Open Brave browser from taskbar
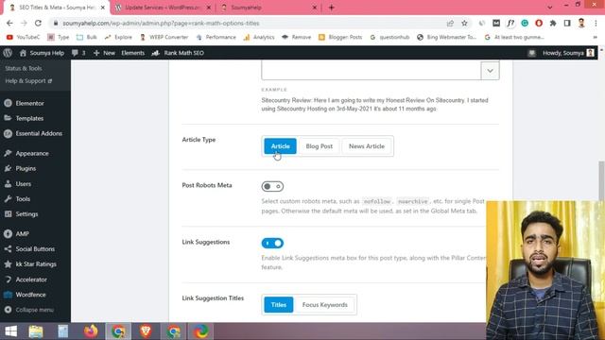The width and height of the screenshot is (605, 340). 146,331
